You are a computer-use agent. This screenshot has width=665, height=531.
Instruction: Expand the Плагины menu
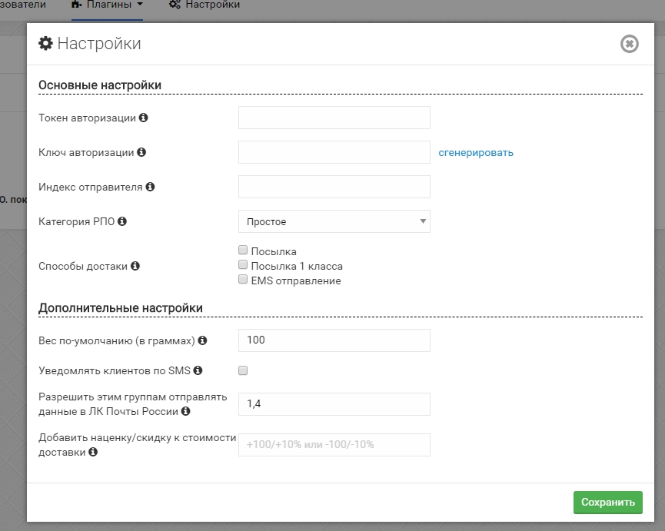pyautogui.click(x=107, y=5)
